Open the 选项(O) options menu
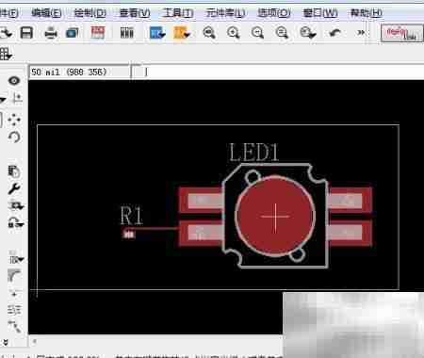 (x=274, y=13)
